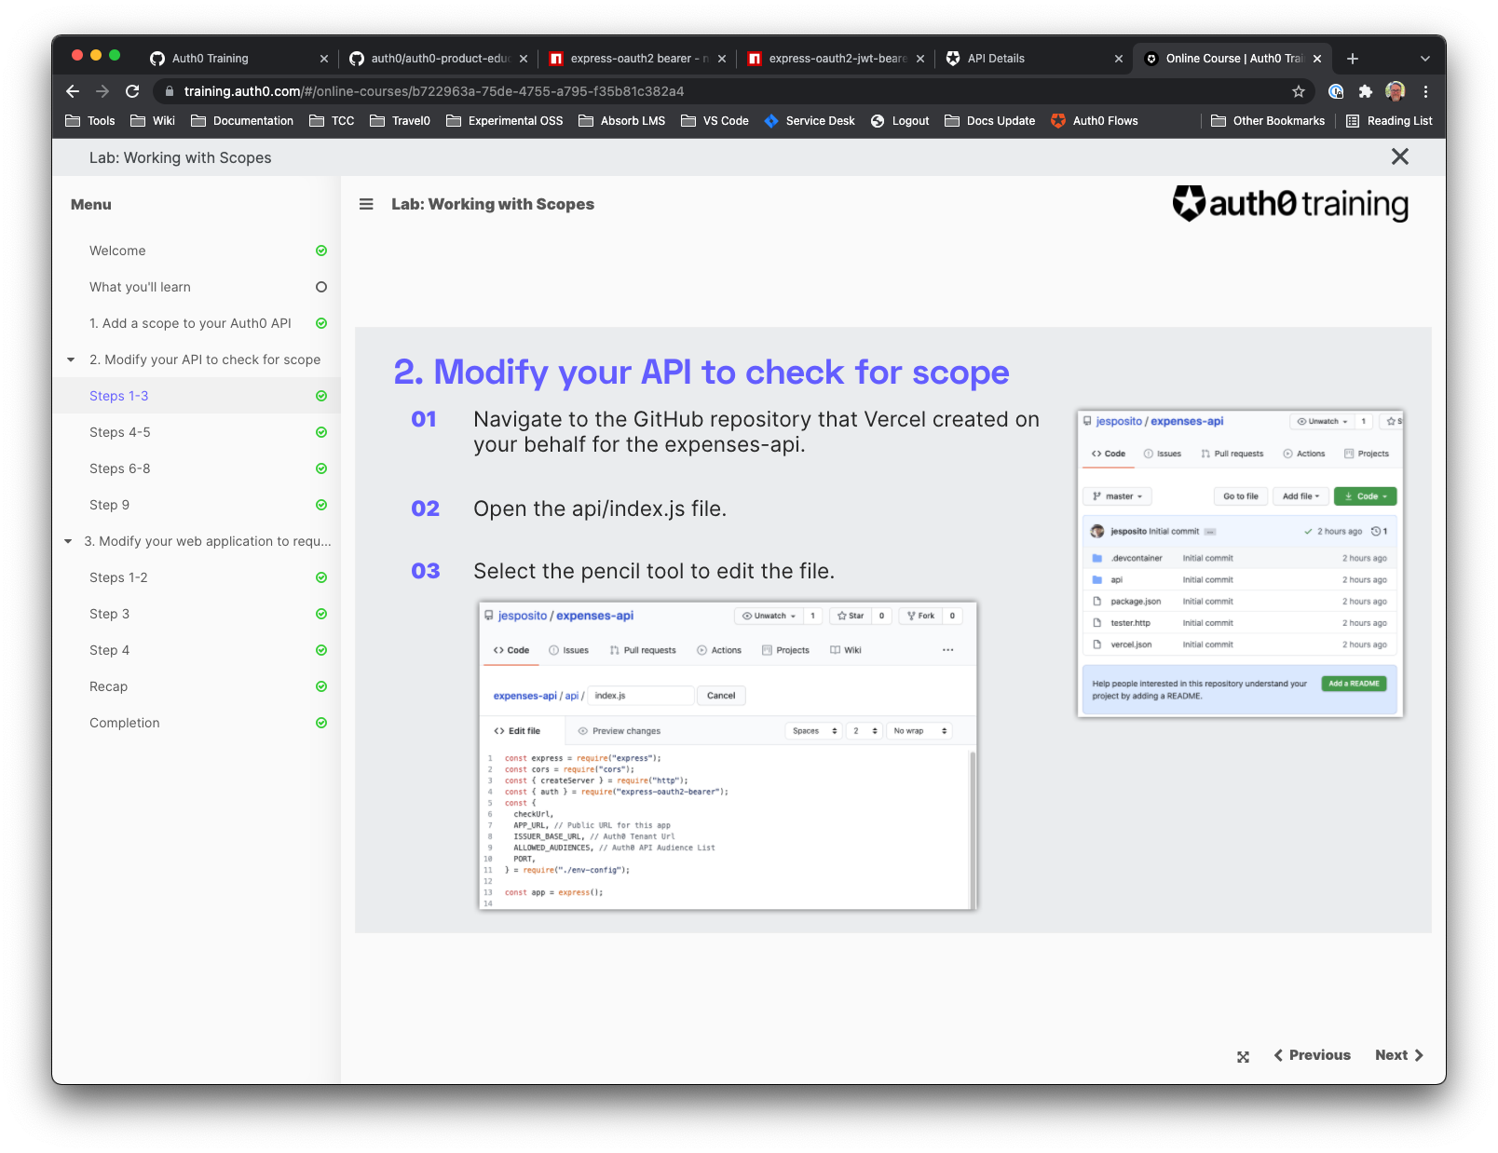
Task: Collapse the 2. Modify your API section arrow
Action: pos(71,359)
